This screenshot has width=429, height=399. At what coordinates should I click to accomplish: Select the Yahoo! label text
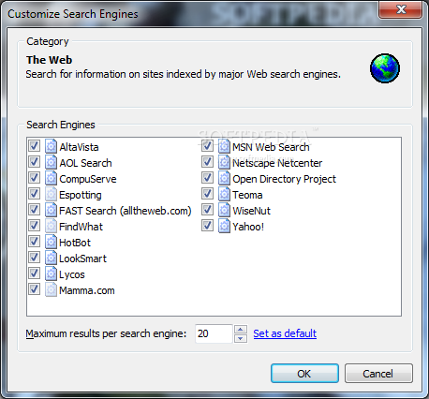pyautogui.click(x=248, y=227)
